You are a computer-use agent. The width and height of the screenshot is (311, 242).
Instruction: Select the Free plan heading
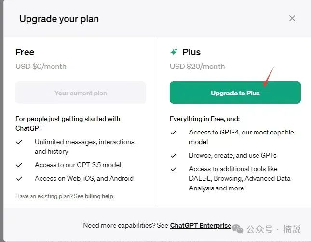[25, 52]
